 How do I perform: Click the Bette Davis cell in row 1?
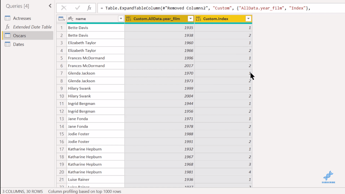click(x=96, y=28)
